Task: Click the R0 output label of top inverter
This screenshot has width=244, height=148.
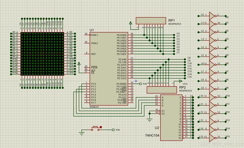Action: coord(227,17)
